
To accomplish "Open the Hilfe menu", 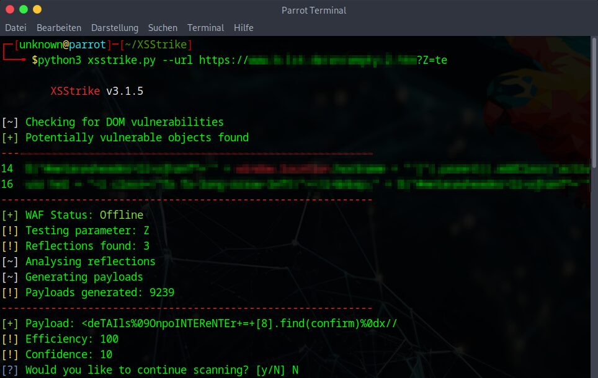I will point(243,28).
